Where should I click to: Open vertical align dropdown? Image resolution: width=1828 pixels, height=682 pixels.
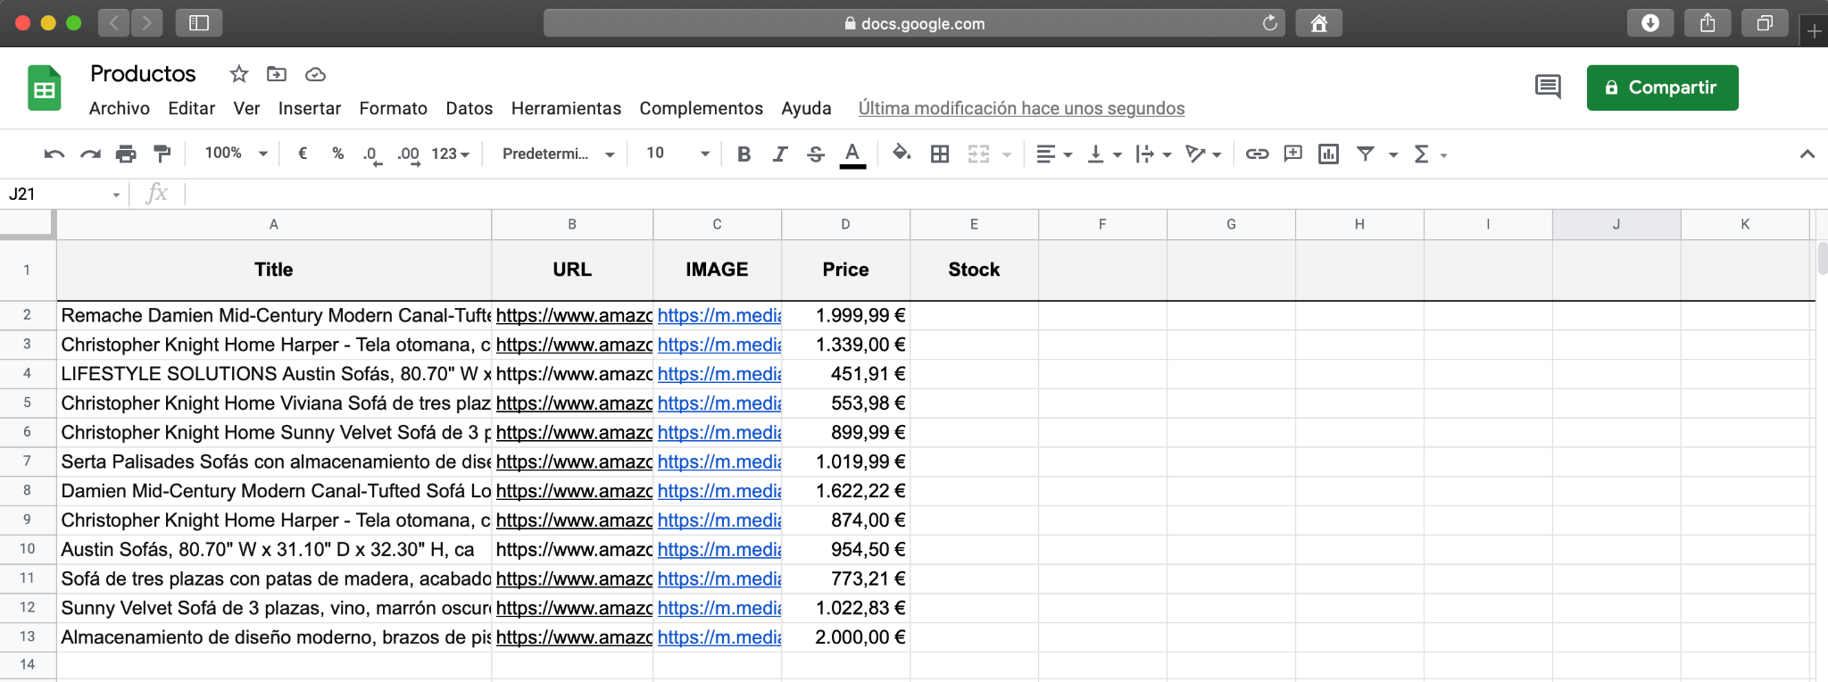(x=1104, y=154)
